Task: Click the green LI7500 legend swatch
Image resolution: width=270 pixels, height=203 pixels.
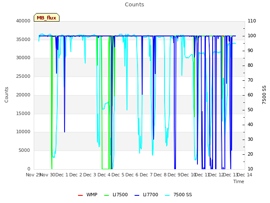Action: click(107, 195)
